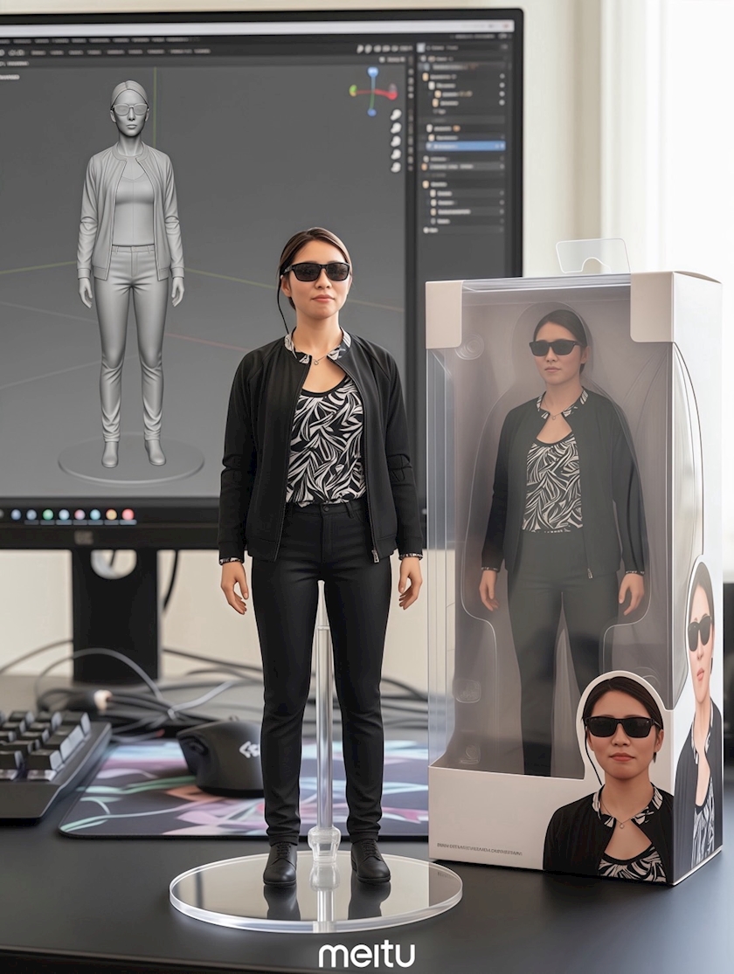
Task: Click the blue Z axis on the navigation gizmo
Action: click(373, 73)
